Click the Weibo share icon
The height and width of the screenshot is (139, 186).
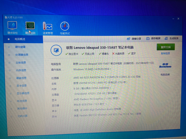pyautogui.click(x=129, y=39)
